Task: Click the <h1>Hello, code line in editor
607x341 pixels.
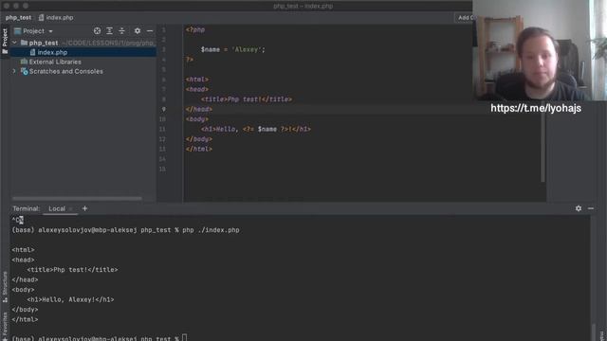Action: click(x=256, y=129)
